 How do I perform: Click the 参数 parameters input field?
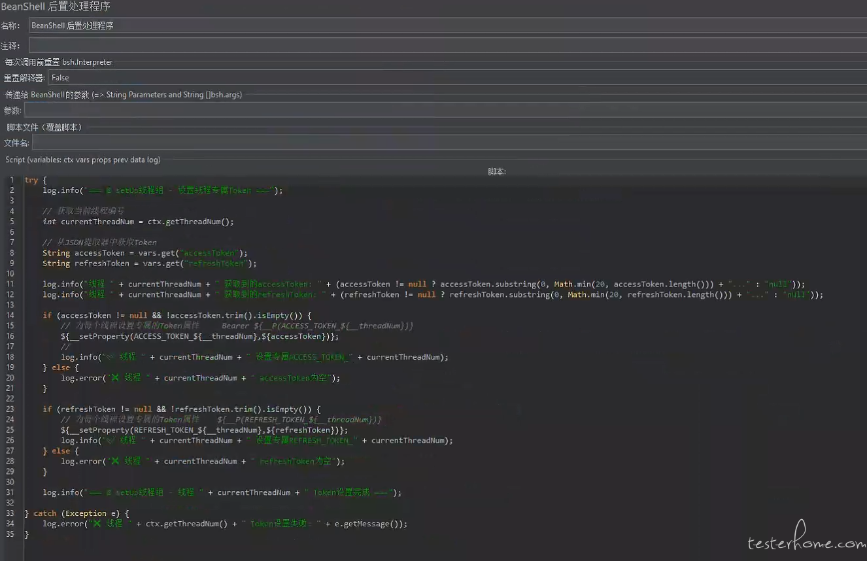pos(445,110)
